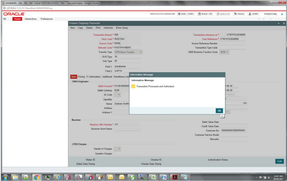
Task: Open Word from the taskbar
Action: [164, 177]
